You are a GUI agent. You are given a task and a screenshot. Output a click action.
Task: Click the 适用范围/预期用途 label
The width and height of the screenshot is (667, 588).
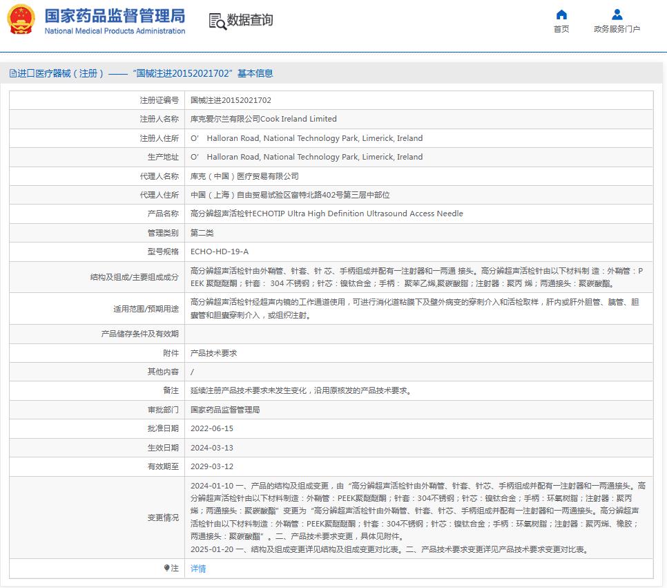coord(146,309)
